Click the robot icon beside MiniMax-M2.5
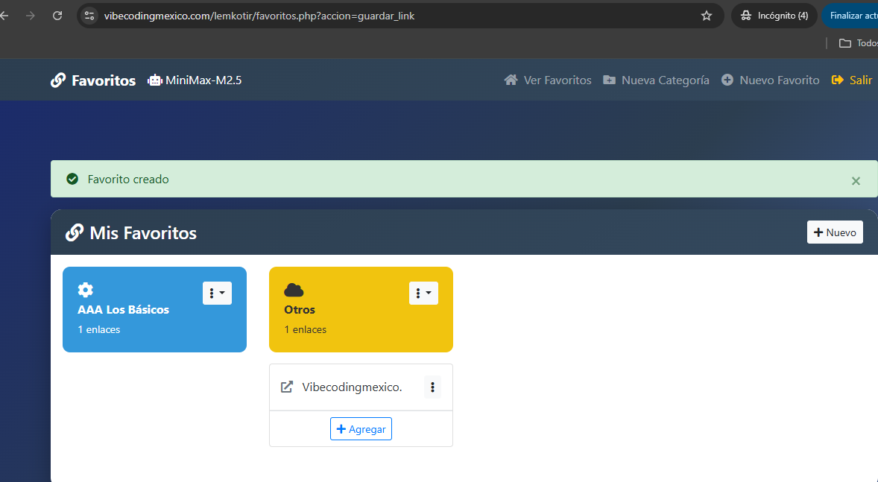The image size is (878, 482). 155,80
